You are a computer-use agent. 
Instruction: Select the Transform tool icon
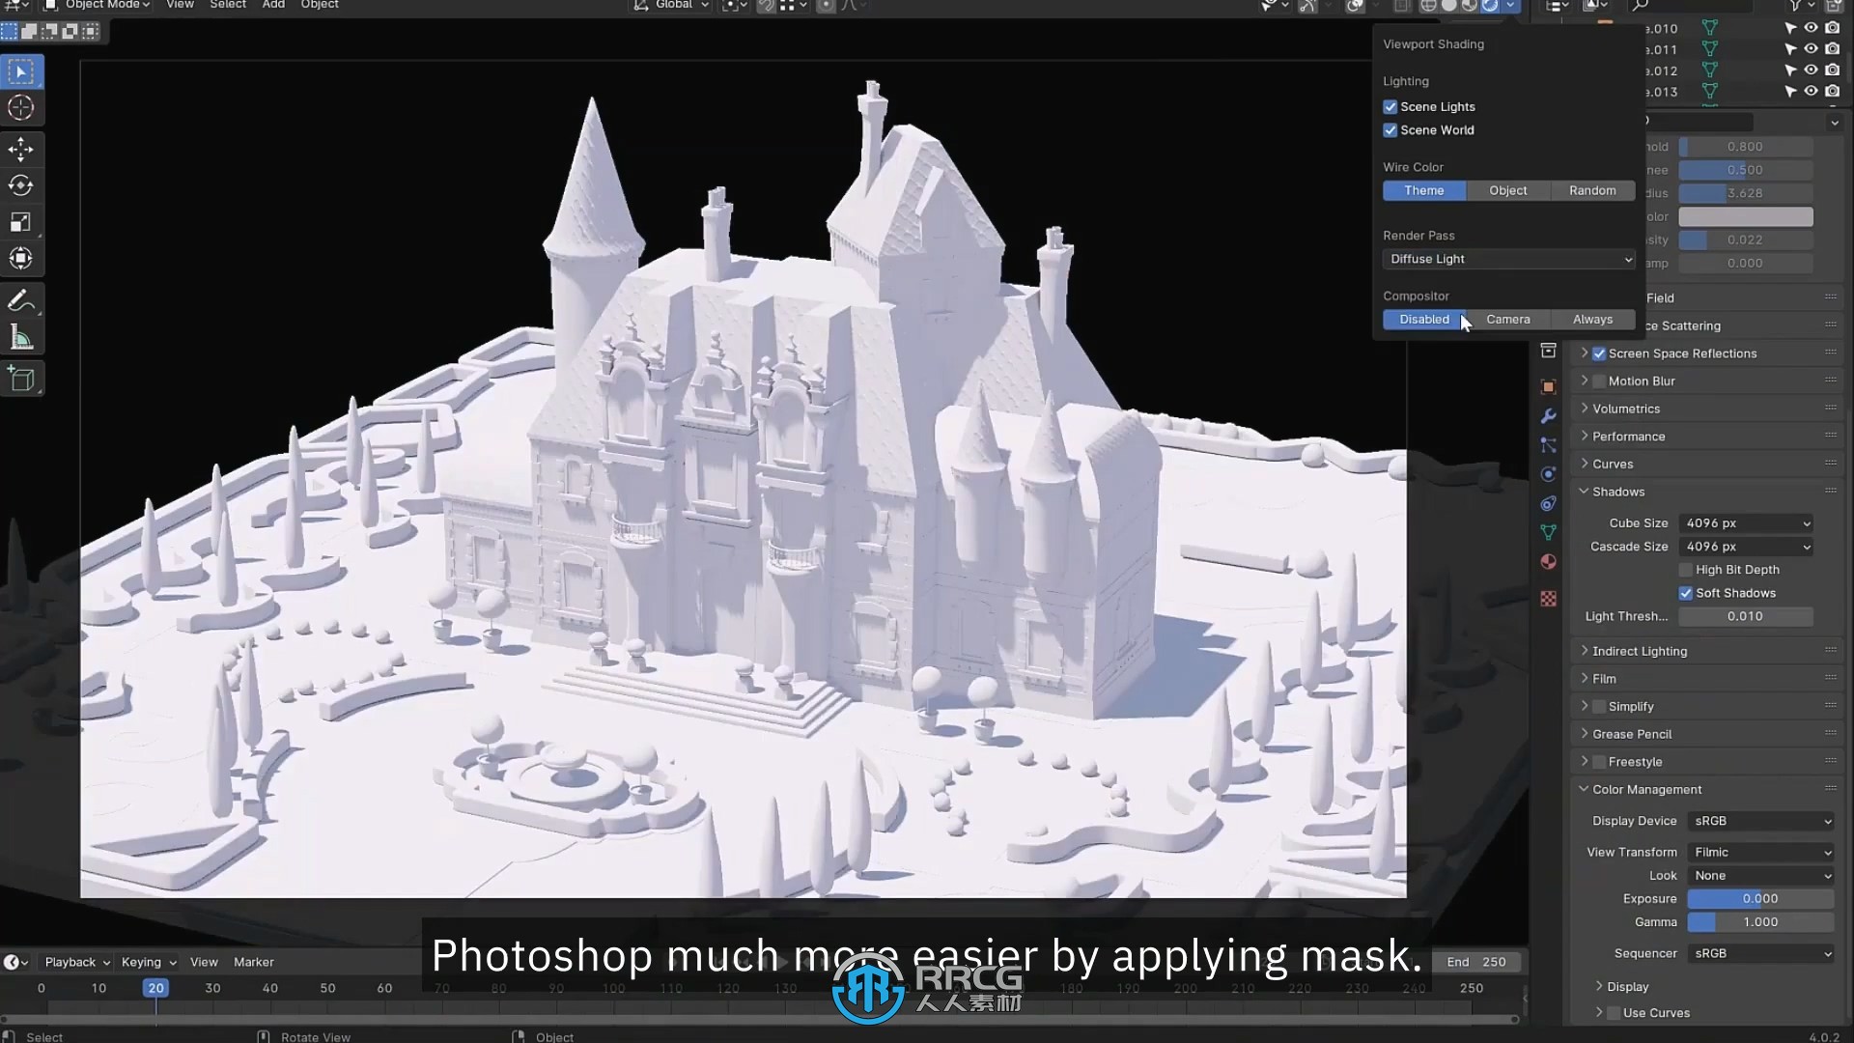(21, 256)
